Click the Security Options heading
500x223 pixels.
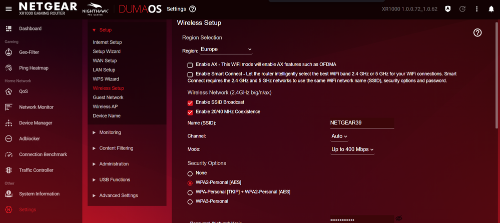207,163
